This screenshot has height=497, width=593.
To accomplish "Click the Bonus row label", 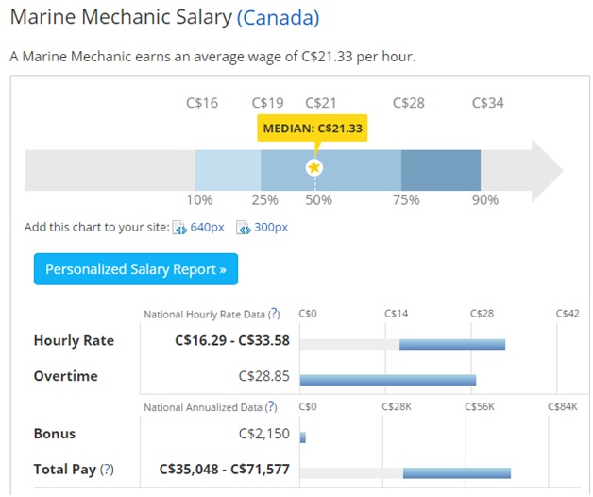I will click(55, 434).
